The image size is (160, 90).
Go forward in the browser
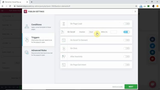coord(6,6)
